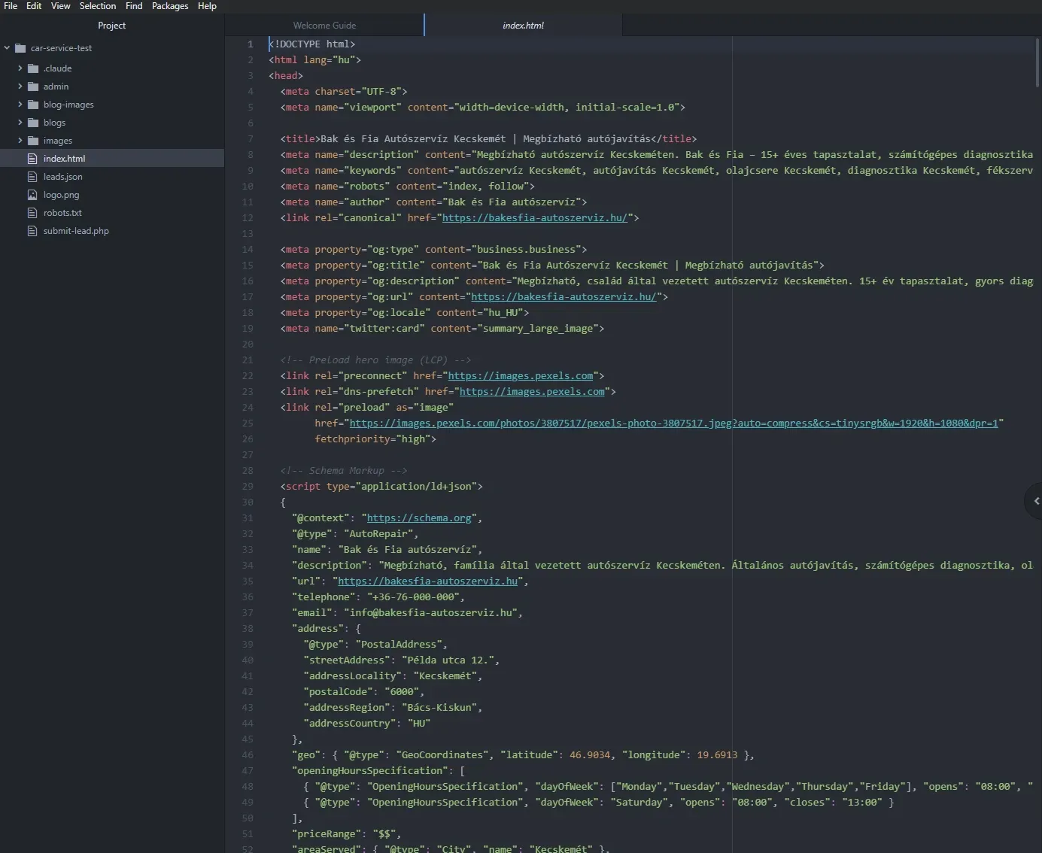This screenshot has height=853, width=1042.
Task: Click the "<head>" tag on line 3
Action: [x=286, y=76]
